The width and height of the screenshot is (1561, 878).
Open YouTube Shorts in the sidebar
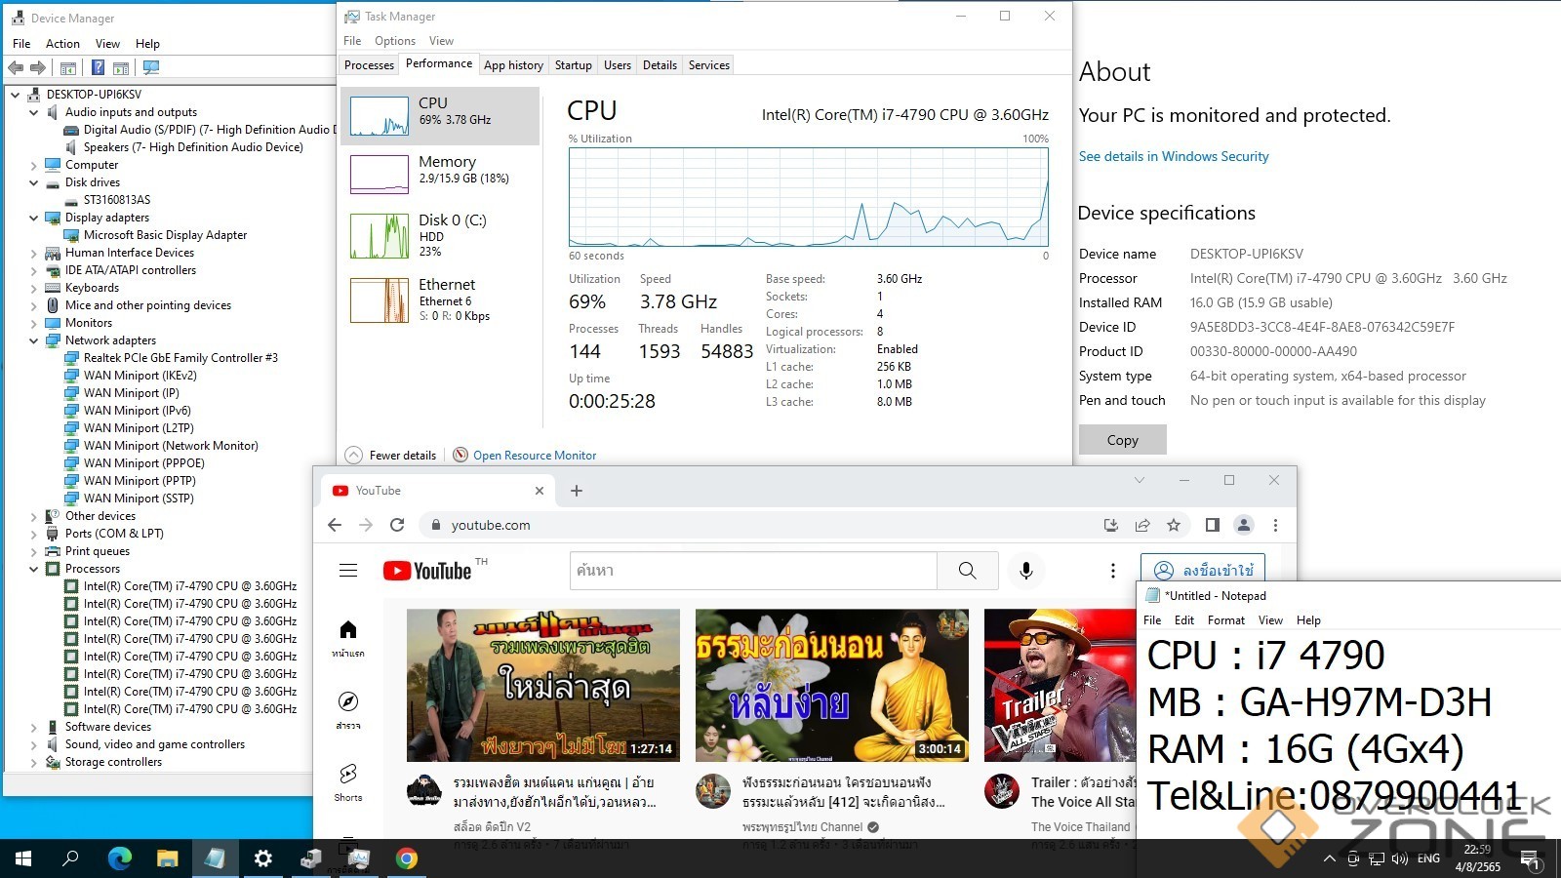click(x=348, y=782)
